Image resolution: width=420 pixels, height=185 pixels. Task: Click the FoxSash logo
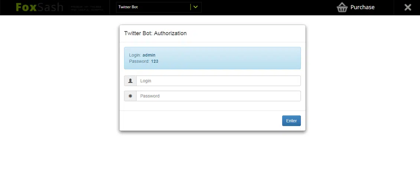click(x=39, y=7)
